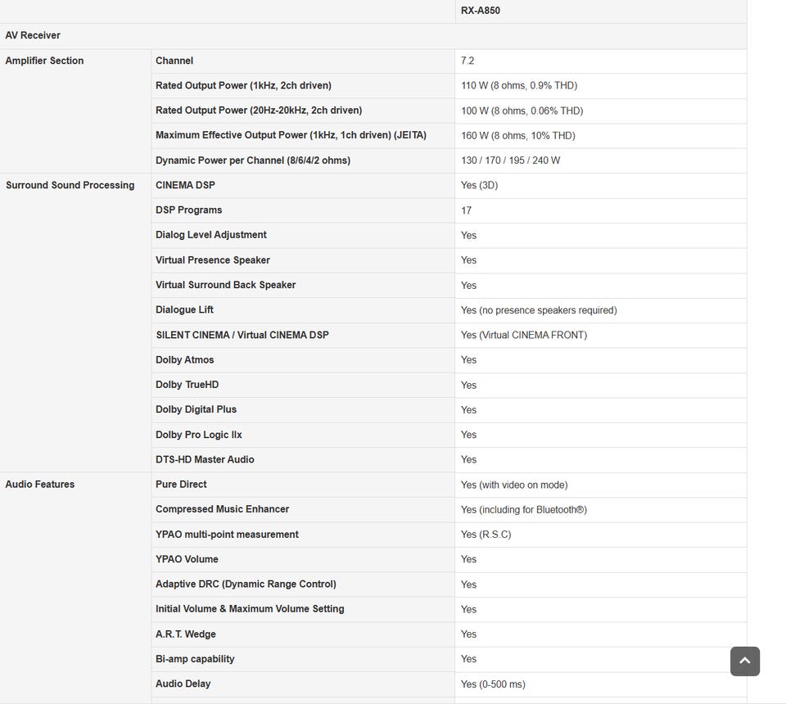Select the Yes value for Dolby Atmos
Image resolution: width=786 pixels, height=704 pixels.
coord(468,360)
